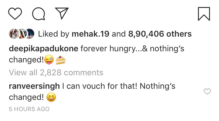Open comments via the speech bubble icon
Image resolution: width=219 pixels, height=121 pixels.
pos(39,14)
